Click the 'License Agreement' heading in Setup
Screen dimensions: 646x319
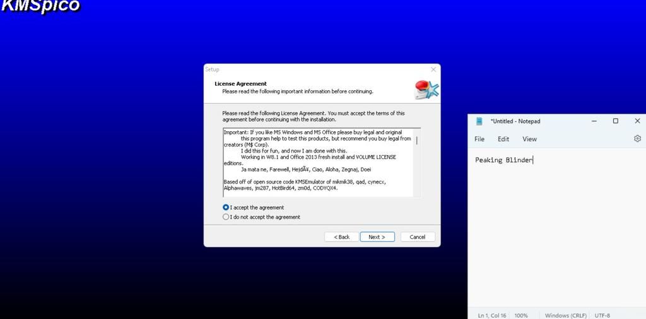240,84
